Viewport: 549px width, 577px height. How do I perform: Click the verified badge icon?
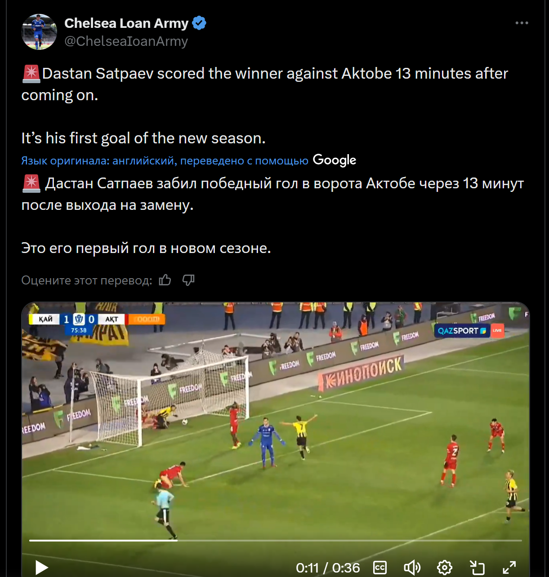(x=199, y=23)
